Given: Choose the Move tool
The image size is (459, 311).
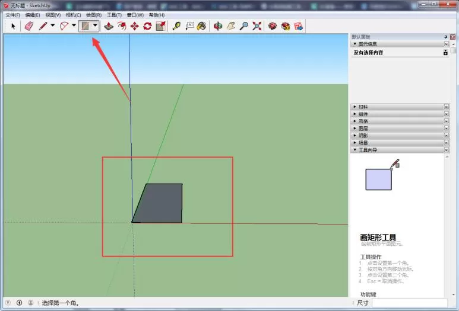Looking at the screenshot, I should pos(134,26).
